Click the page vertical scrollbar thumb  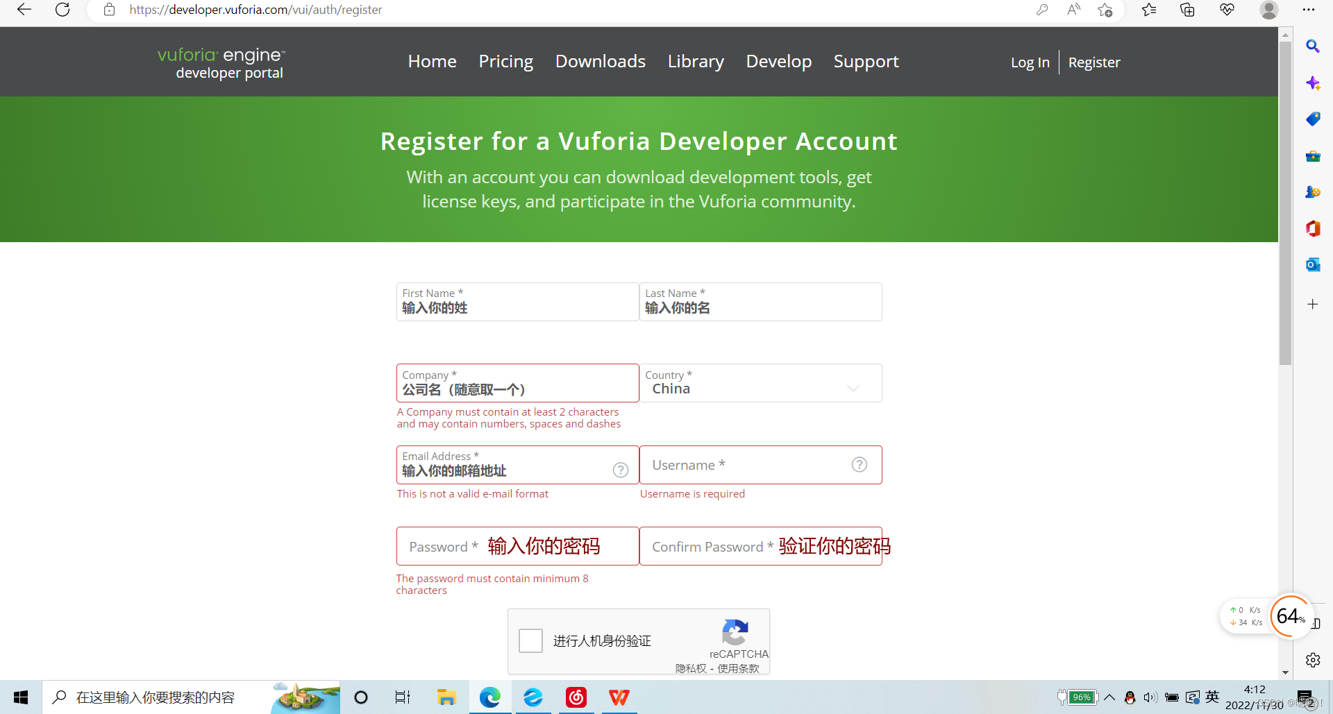1286,203
